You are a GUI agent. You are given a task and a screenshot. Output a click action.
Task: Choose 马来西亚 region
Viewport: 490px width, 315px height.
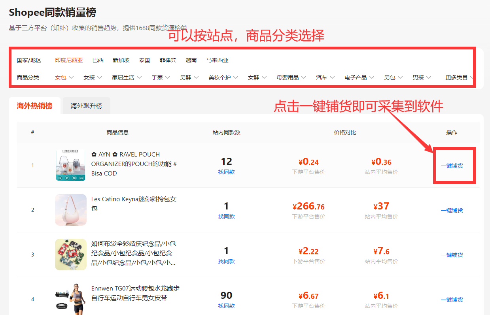point(217,60)
